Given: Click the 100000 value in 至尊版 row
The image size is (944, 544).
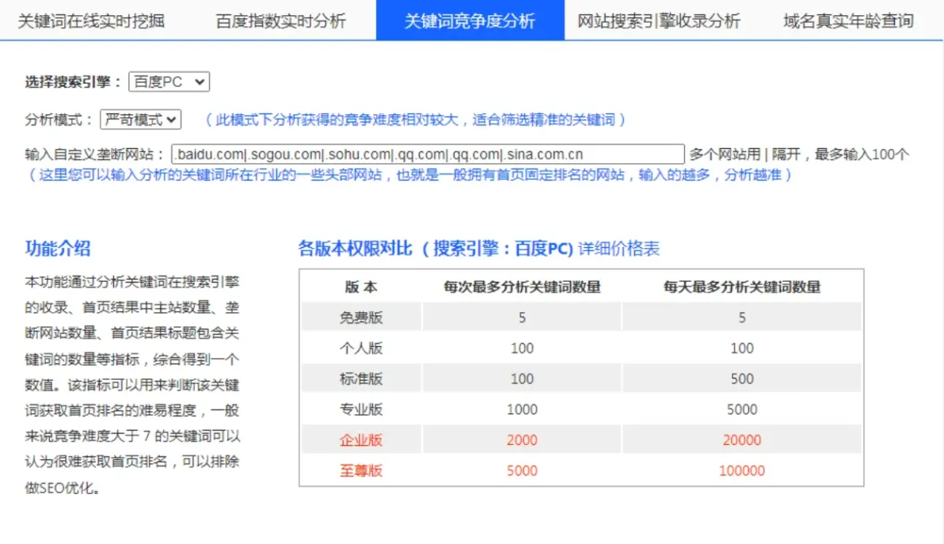Looking at the screenshot, I should coord(742,470).
